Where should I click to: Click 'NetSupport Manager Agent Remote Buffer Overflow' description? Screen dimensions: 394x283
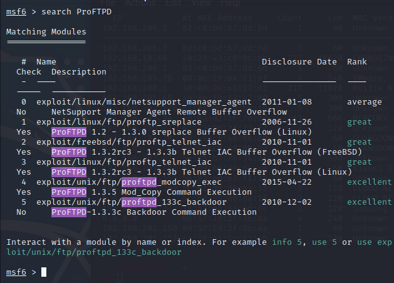(169, 112)
